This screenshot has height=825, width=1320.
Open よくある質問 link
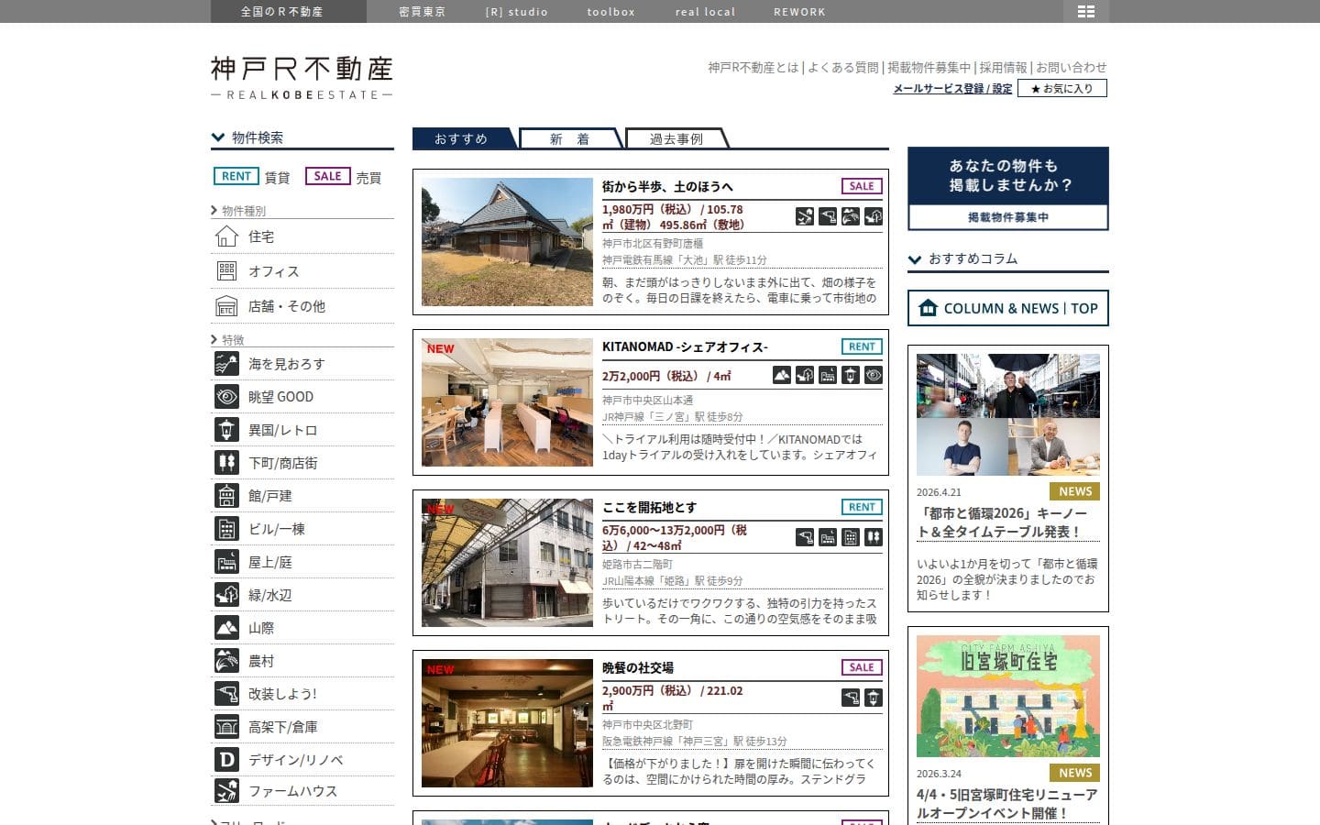[843, 68]
